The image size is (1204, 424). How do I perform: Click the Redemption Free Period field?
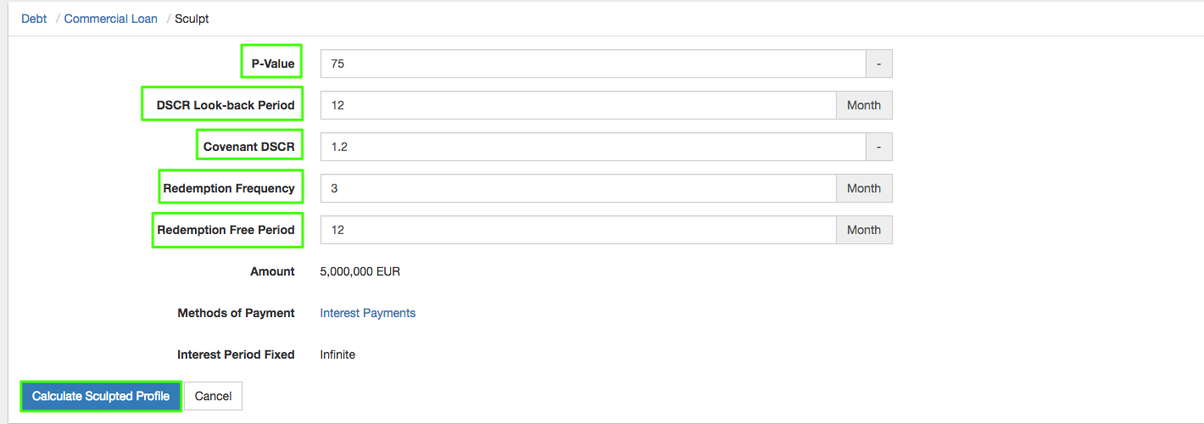click(578, 230)
